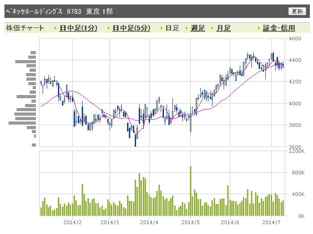Click the 2014/6 date label
313x234 pixels.
[x=230, y=222]
